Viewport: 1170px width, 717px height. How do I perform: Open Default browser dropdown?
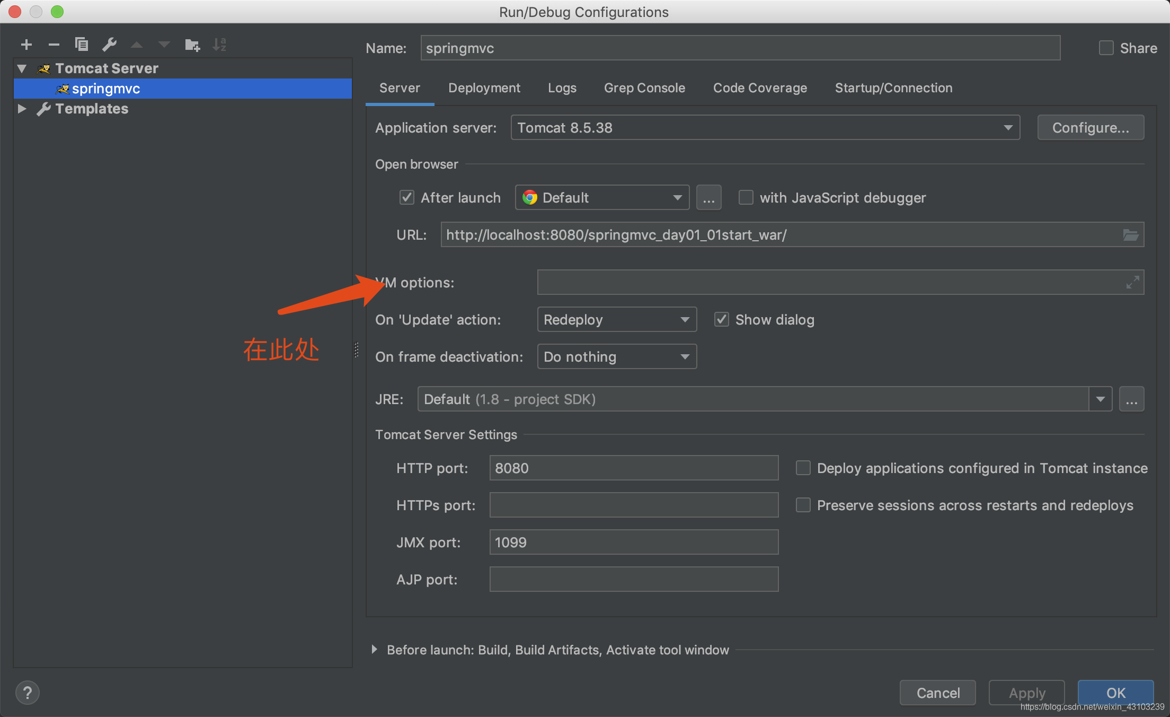[602, 198]
